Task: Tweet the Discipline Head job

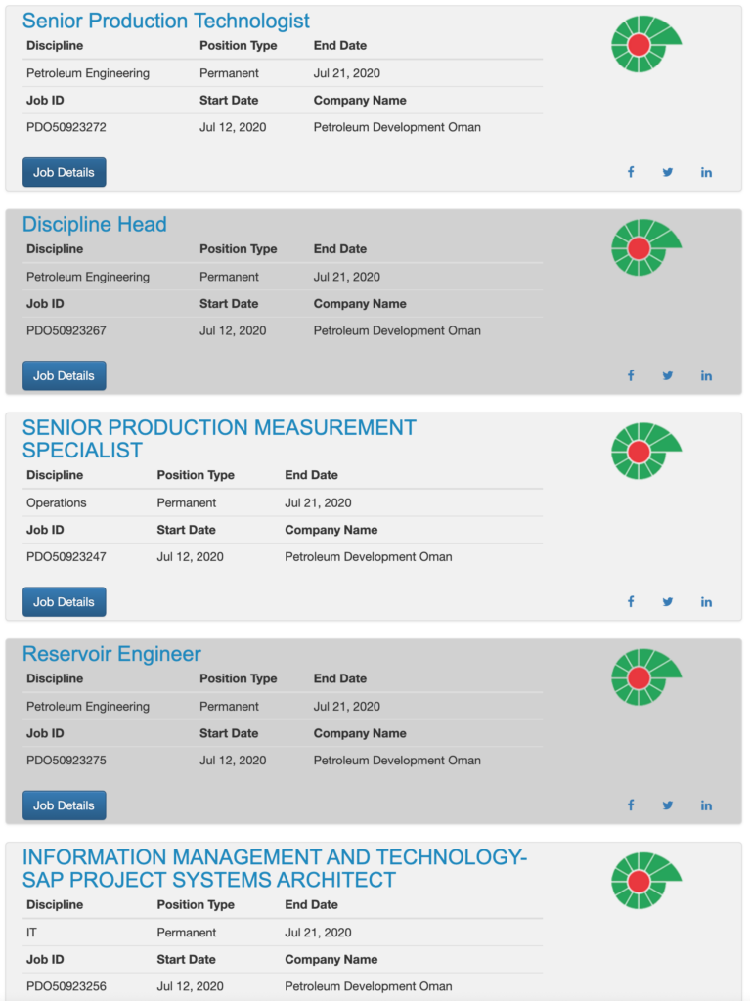Action: pos(668,376)
